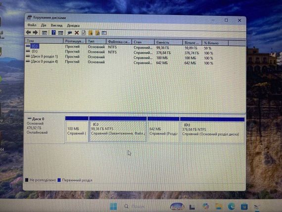Click the connect/speech-bubble toolbar icon
The width and height of the screenshot is (282, 212).
click(70, 33)
